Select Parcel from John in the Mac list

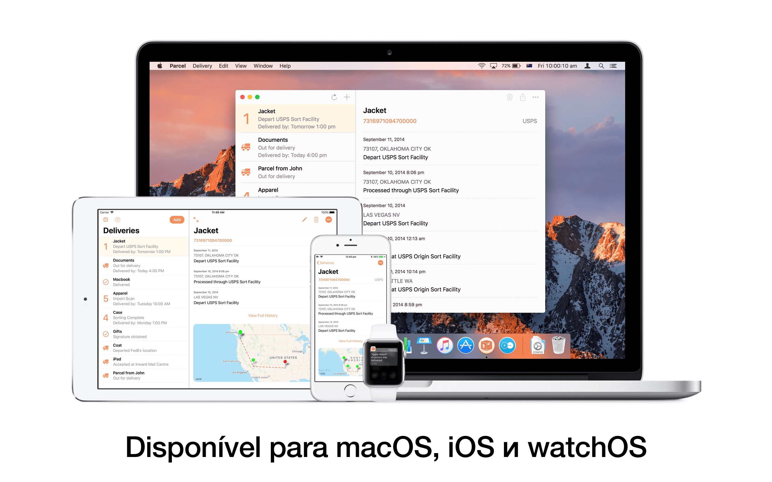[x=296, y=172]
